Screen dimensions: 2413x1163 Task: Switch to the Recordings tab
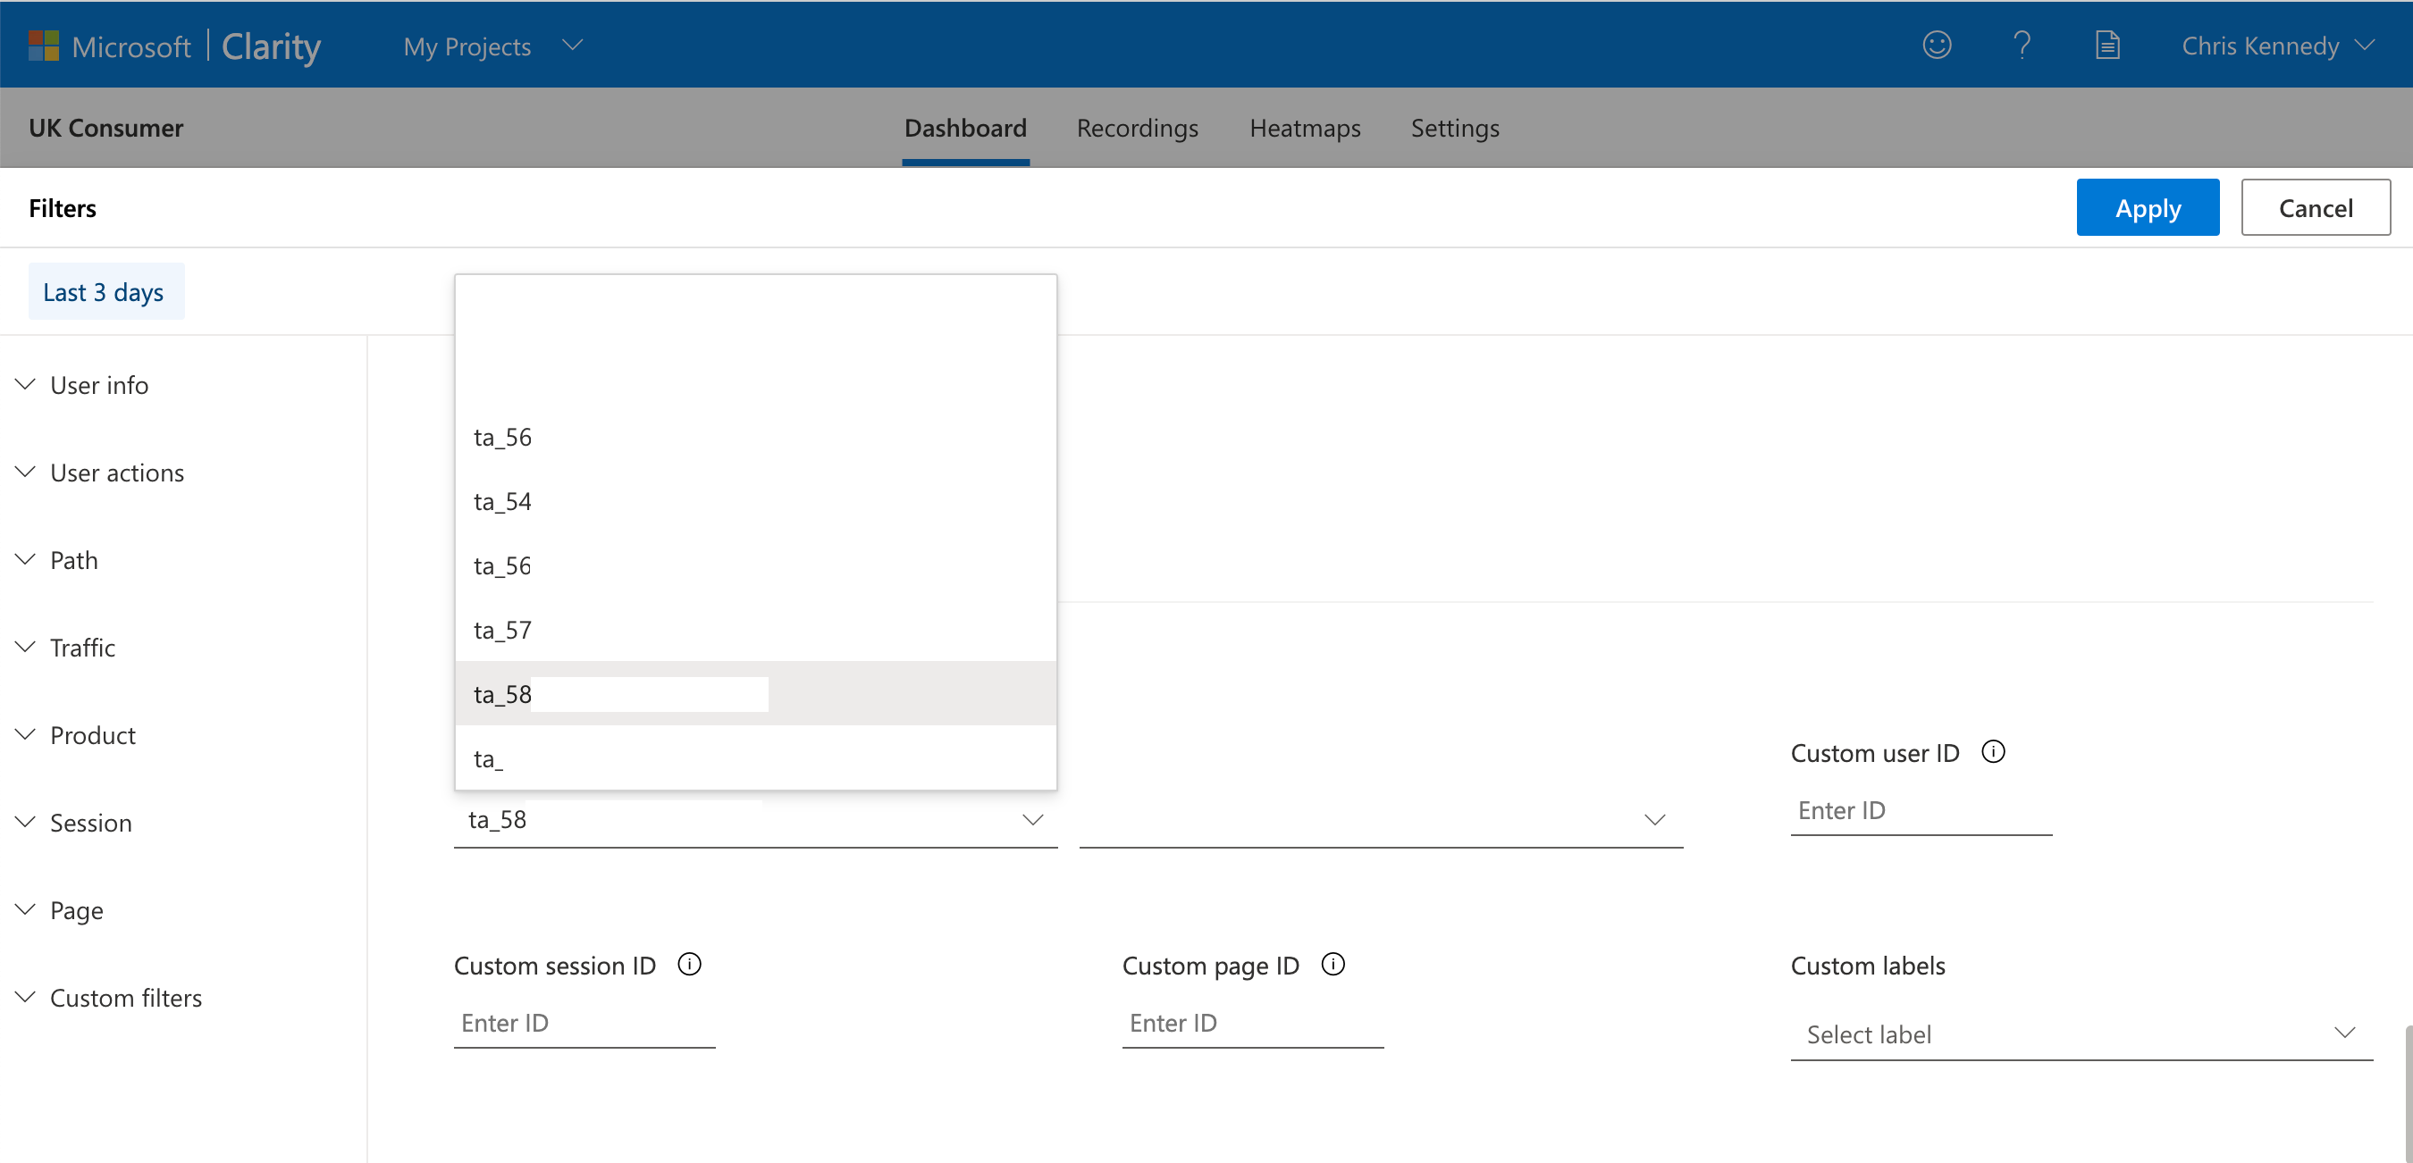1136,129
